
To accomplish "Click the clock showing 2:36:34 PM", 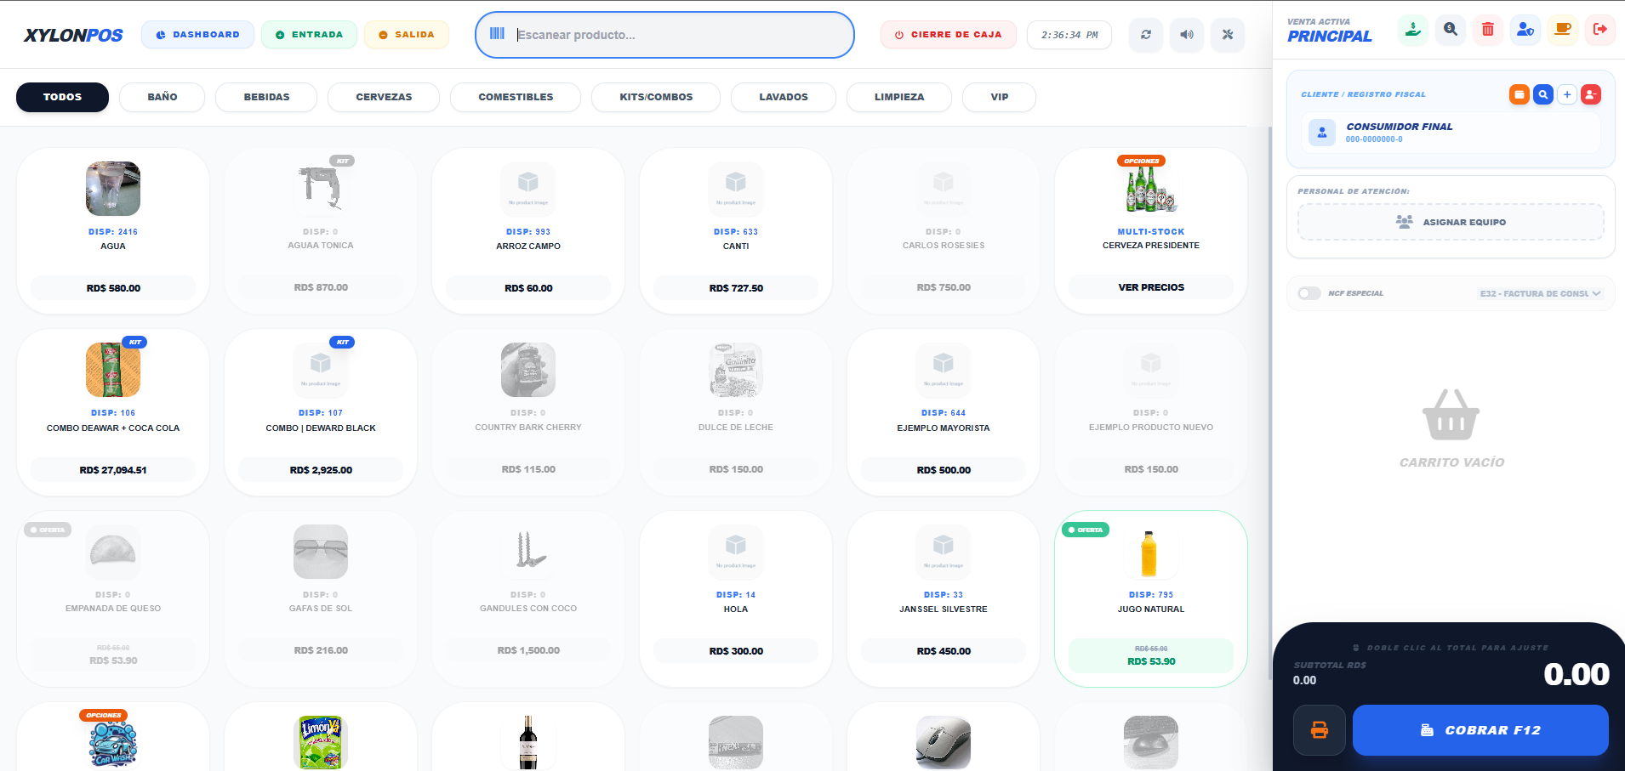I will coord(1069,35).
